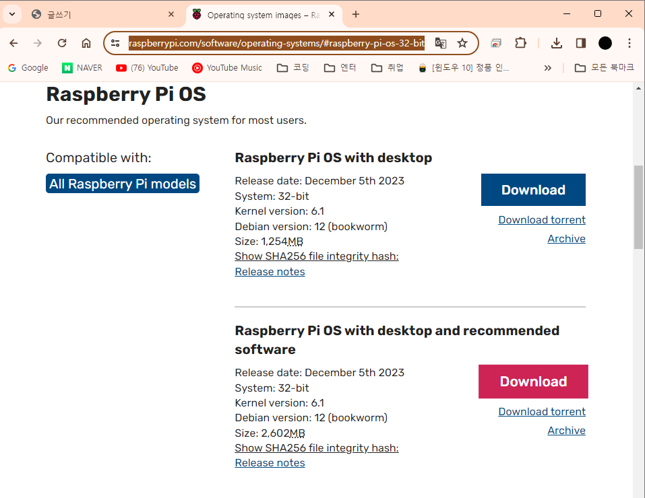Translate this page icon
Viewport: 645px width, 498px height.
point(441,43)
